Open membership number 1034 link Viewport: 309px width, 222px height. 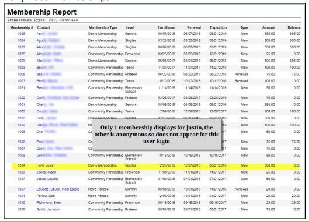pos(21,165)
